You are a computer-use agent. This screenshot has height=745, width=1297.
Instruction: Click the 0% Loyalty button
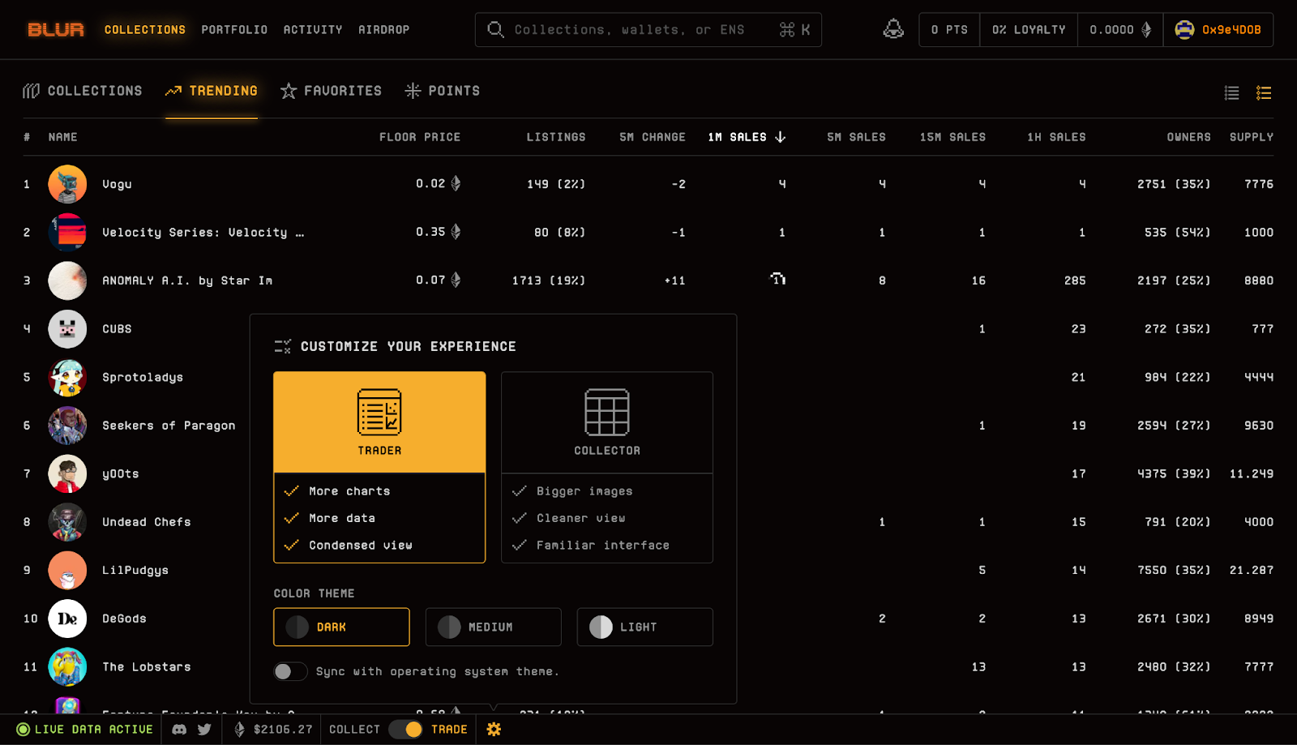[1029, 30]
